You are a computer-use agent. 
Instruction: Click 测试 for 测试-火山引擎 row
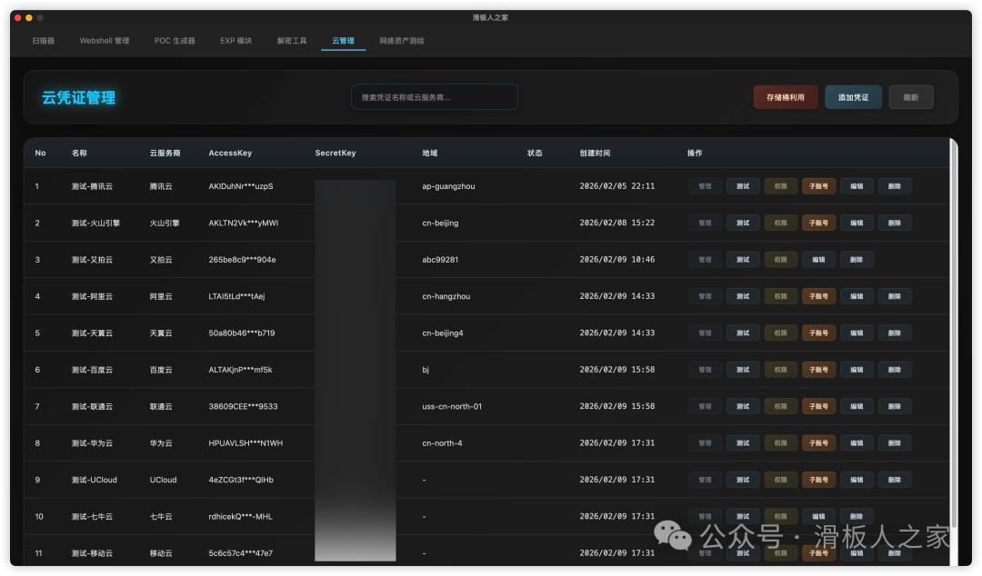click(743, 223)
